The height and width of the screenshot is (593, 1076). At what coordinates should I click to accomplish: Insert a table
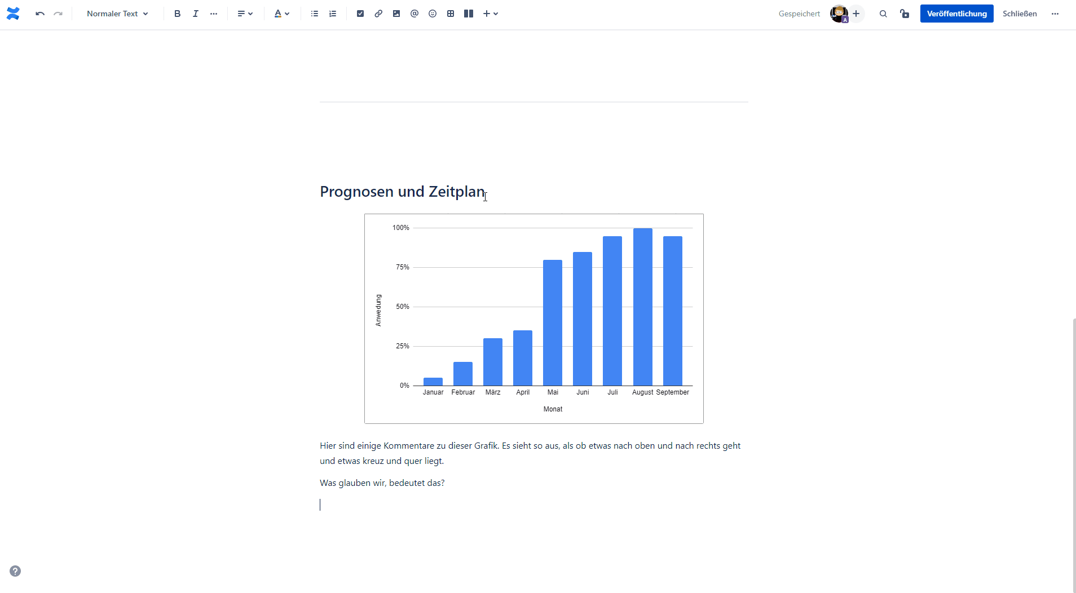451,14
